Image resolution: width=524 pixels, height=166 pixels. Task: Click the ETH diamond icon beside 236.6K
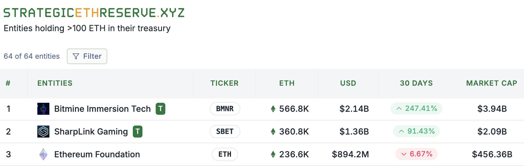point(273,154)
